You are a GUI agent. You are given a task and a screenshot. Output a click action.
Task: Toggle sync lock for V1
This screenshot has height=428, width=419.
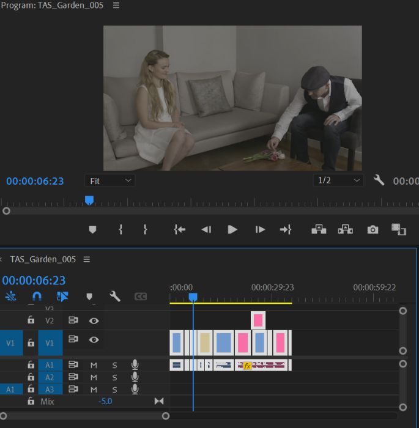pos(73,339)
